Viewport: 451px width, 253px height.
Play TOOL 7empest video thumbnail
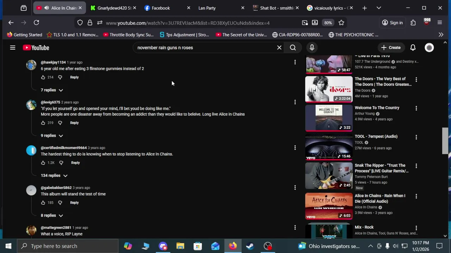[329, 147]
